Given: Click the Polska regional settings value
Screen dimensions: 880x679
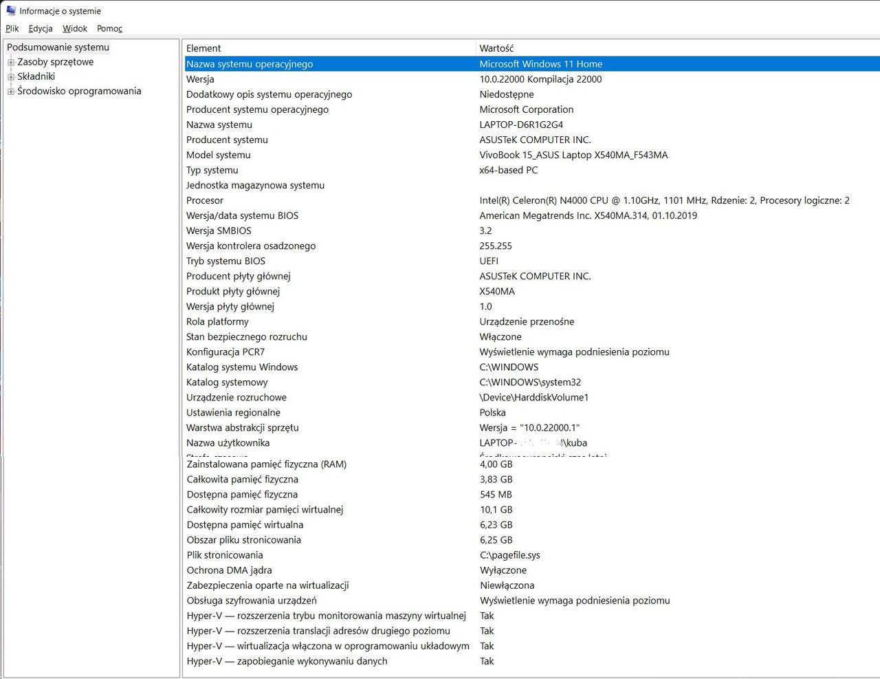Looking at the screenshot, I should point(492,412).
